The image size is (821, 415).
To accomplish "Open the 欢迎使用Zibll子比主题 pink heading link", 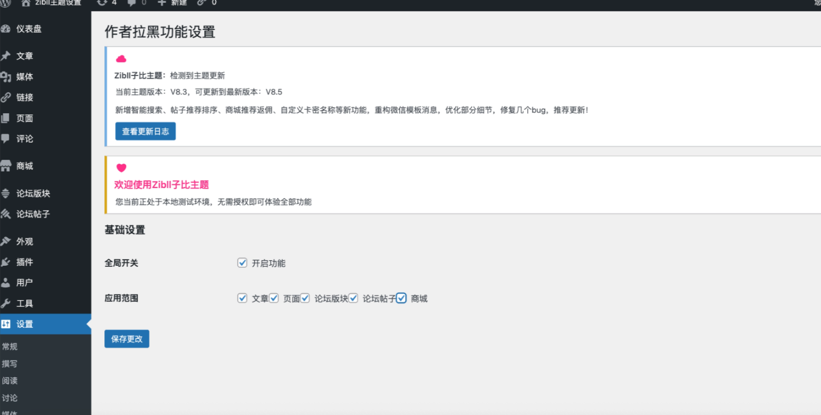I will point(162,185).
